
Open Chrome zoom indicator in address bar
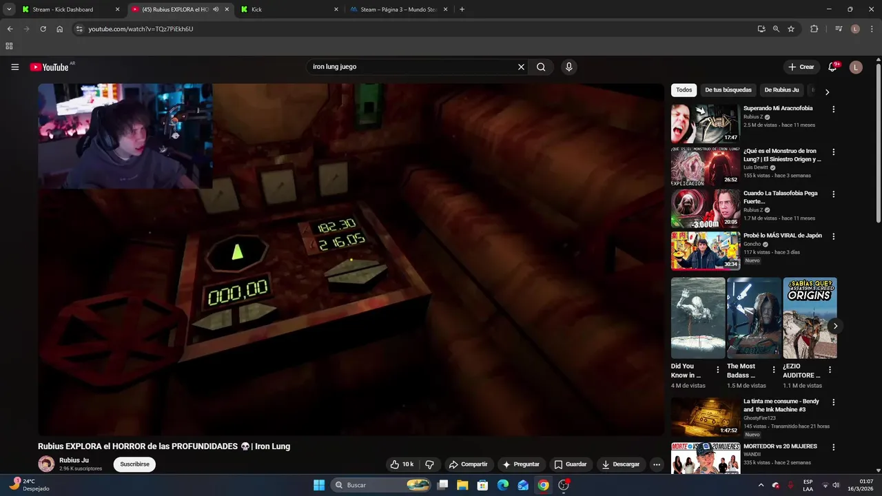[x=776, y=29]
